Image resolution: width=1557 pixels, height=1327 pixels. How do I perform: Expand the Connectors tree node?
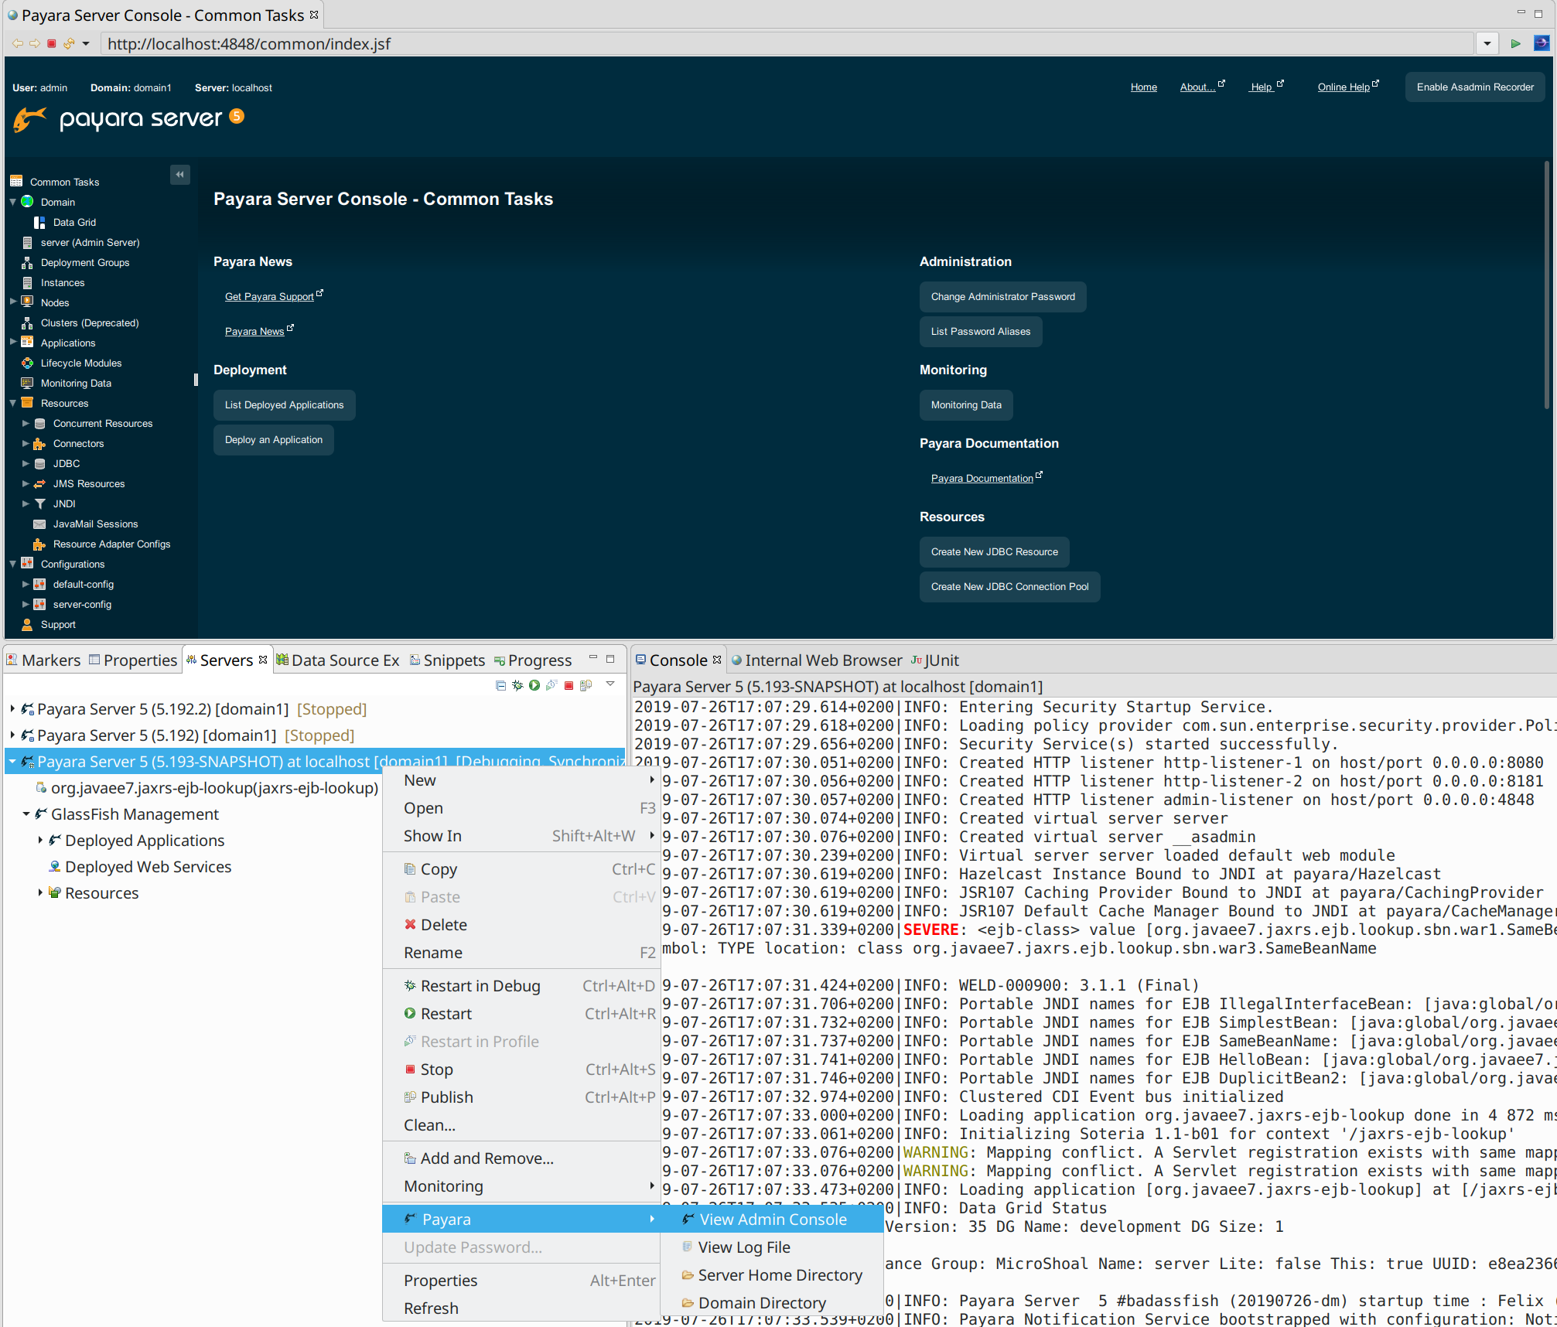coord(26,443)
